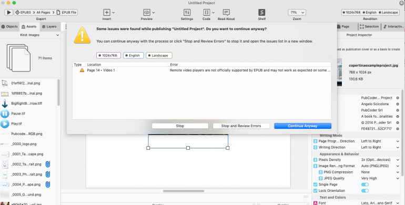Open the Read Aloud tool
Viewport: 405px width, 205px height.
click(226, 13)
